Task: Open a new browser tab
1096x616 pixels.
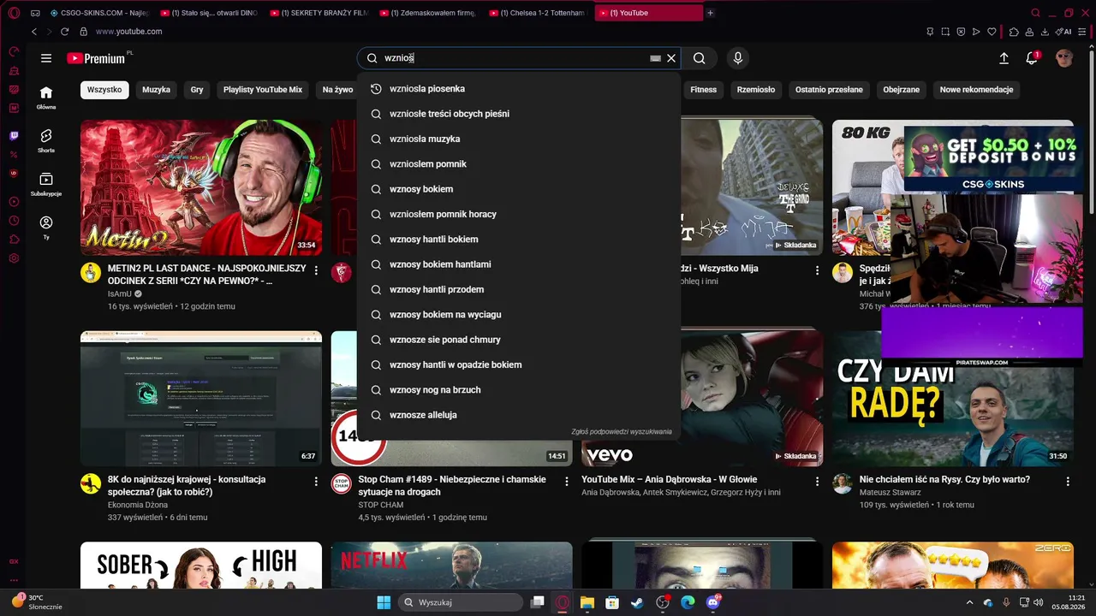Action: tap(710, 13)
